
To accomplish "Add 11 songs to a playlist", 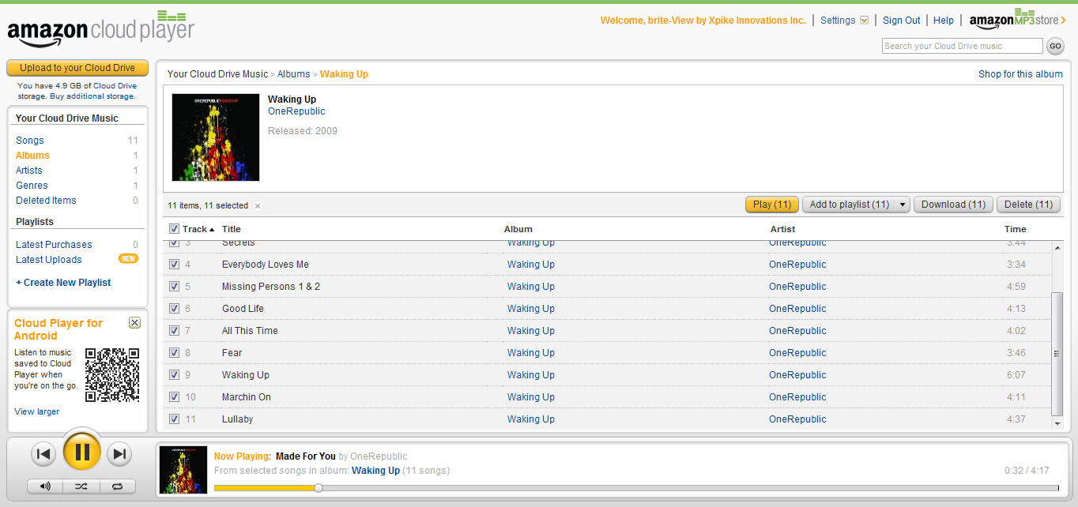I will pyautogui.click(x=849, y=205).
